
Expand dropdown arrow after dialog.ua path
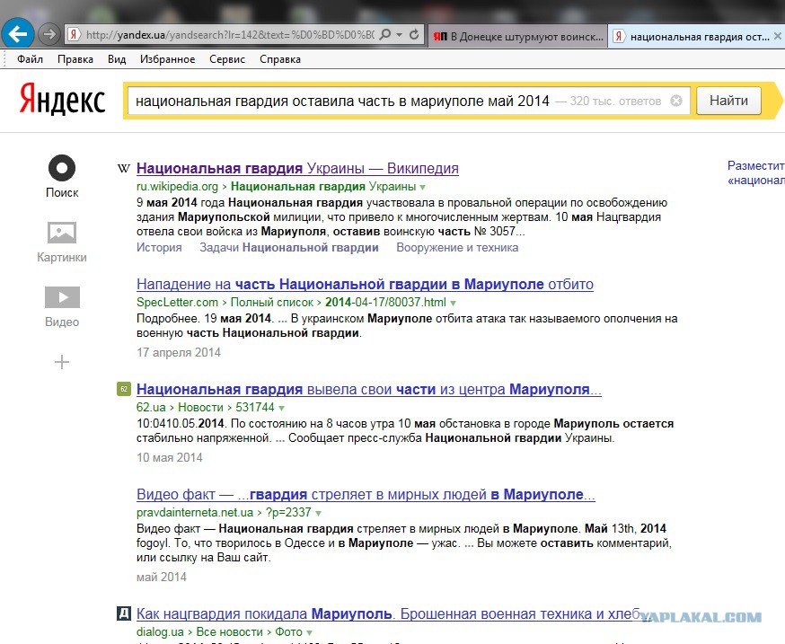309,632
